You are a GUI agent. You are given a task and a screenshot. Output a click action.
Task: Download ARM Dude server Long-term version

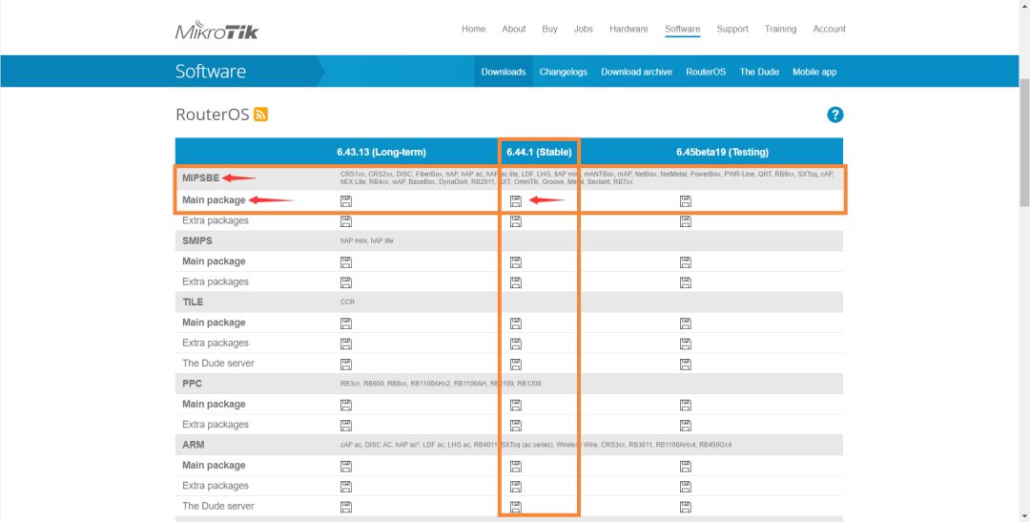(x=346, y=507)
